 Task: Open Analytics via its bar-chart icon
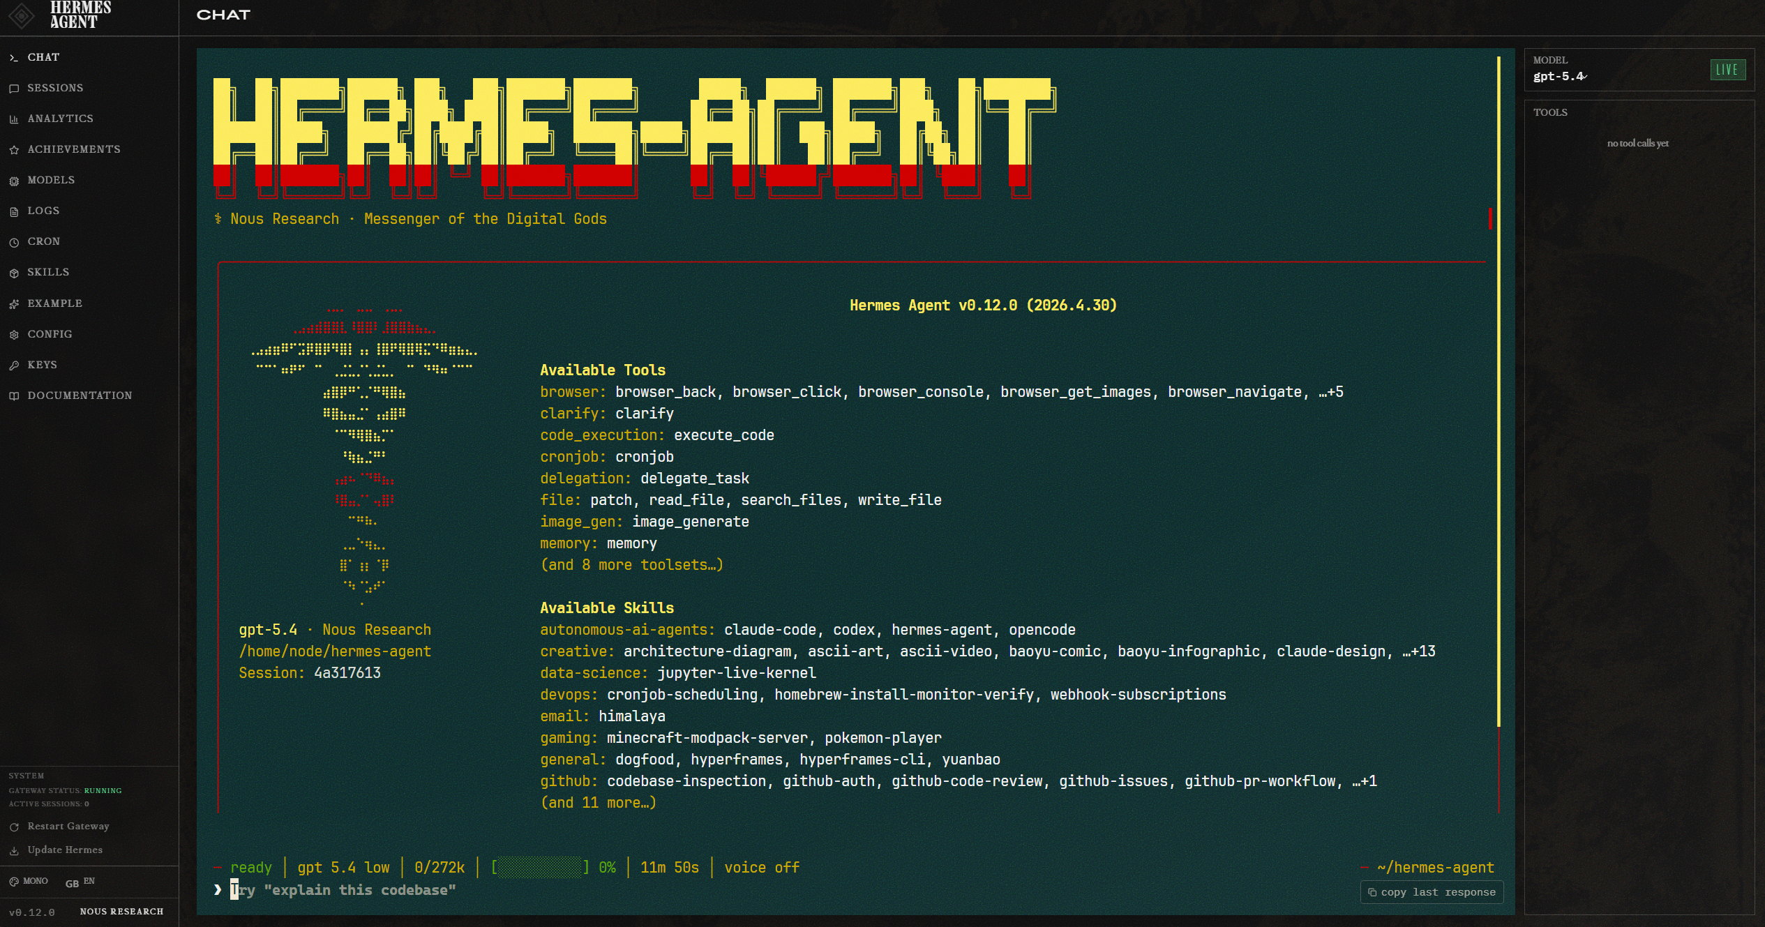coord(14,119)
